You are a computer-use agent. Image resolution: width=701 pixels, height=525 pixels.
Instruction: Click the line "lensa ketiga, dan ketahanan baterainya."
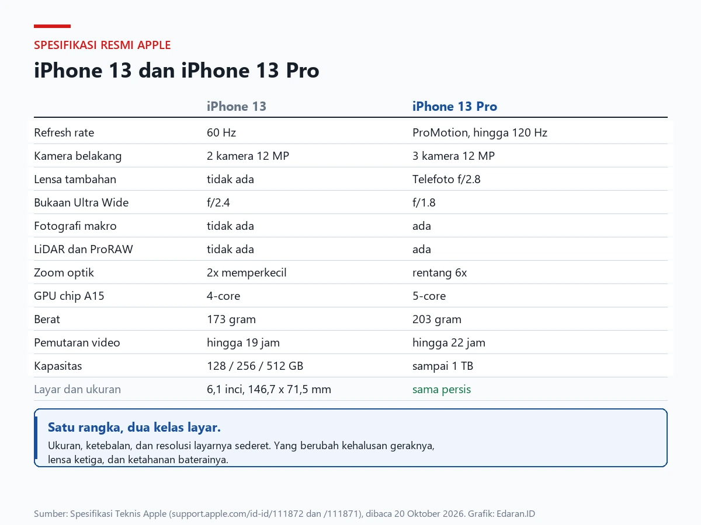[138, 460]
